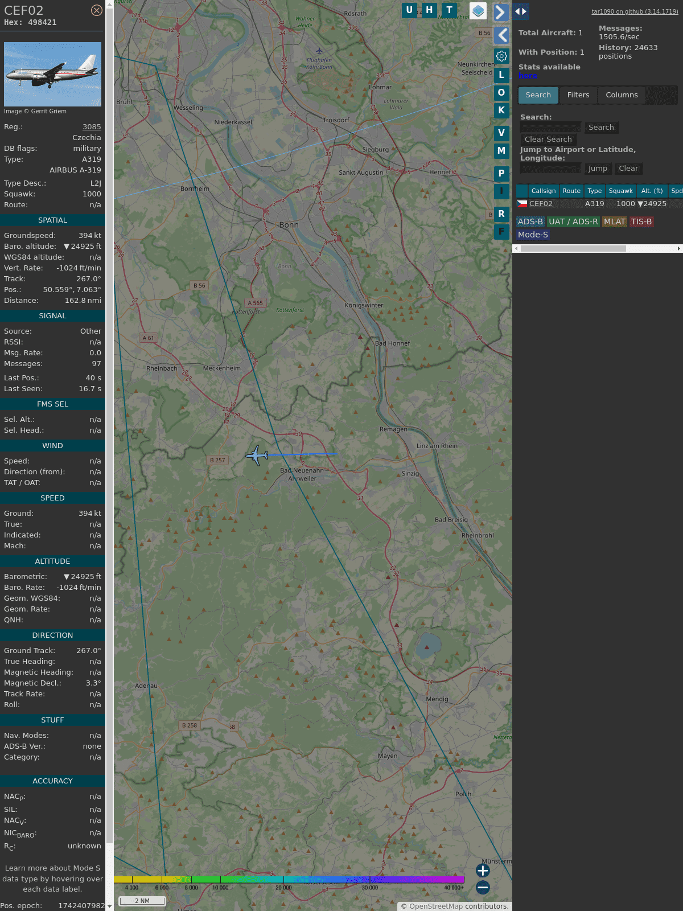Toggle the K map button
The width and height of the screenshot is (683, 911).
click(501, 110)
